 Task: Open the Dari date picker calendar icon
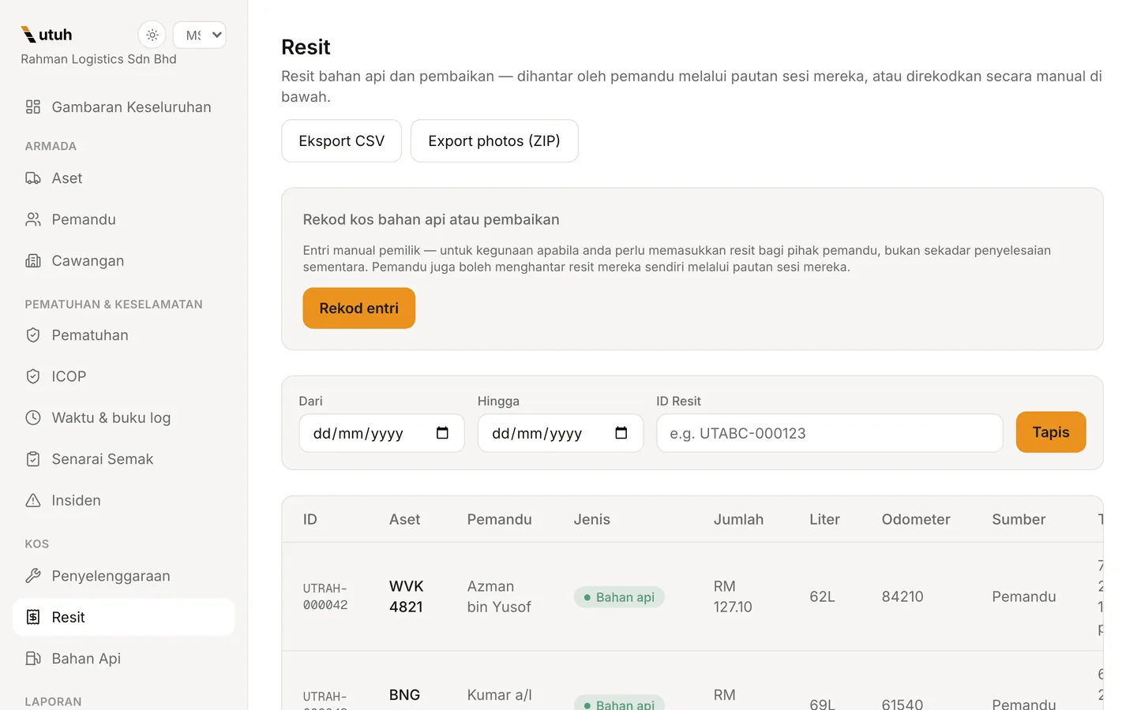pos(442,433)
